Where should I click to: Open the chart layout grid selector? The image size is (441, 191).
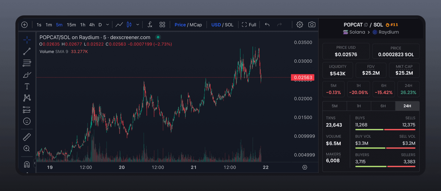tap(162, 25)
